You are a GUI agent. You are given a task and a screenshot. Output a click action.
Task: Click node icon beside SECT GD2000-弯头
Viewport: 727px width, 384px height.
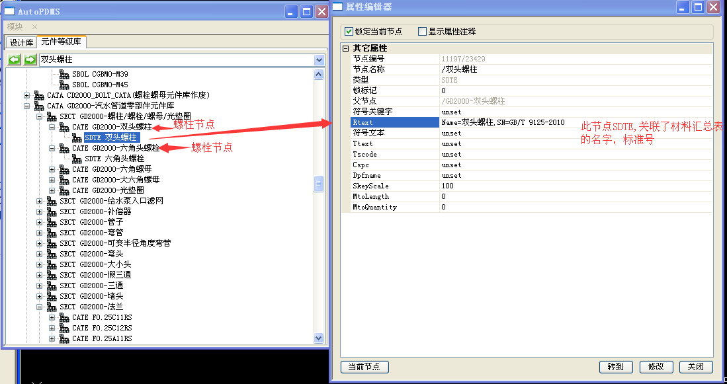click(52, 254)
